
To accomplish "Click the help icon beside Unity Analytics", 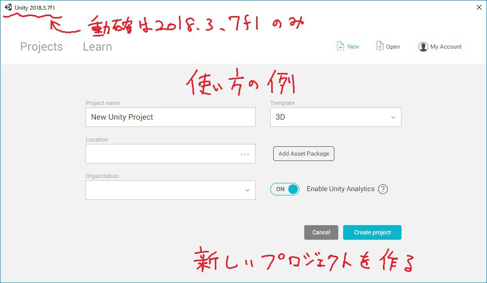I will (x=383, y=189).
